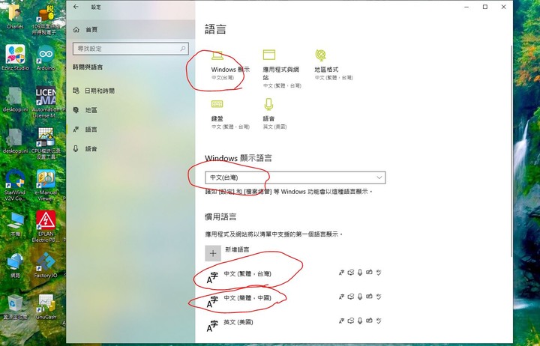Go back with the Settings back arrow
Screen dimensions: 540x346
[x=76, y=7]
